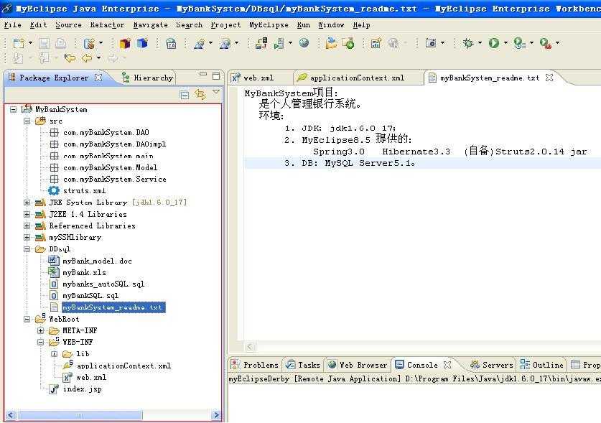This screenshot has width=601, height=423.
Task: Close the Console view tab
Action: (x=447, y=365)
